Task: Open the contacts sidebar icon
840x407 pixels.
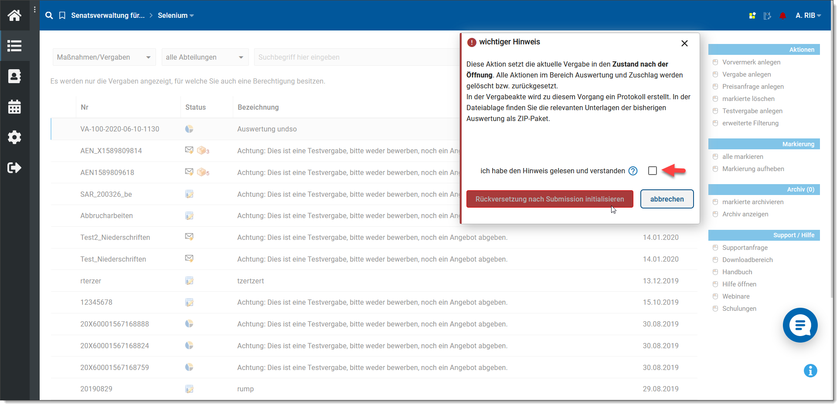Action: point(14,76)
